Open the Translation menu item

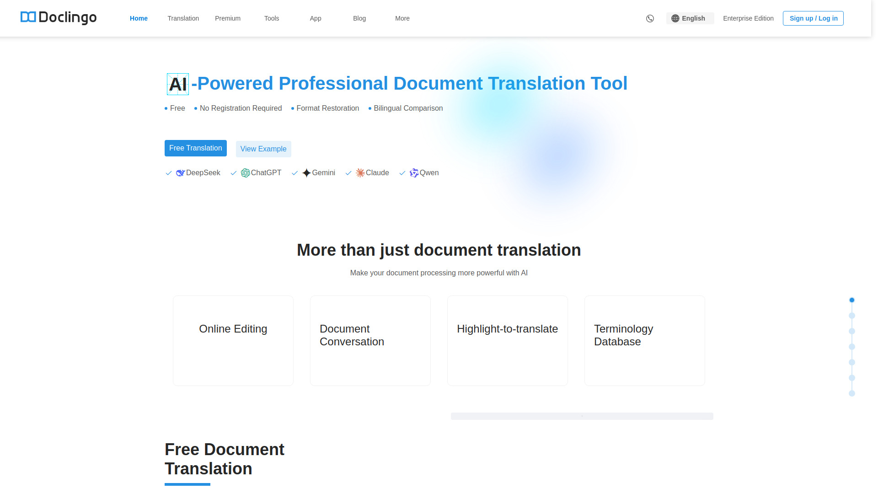[183, 18]
